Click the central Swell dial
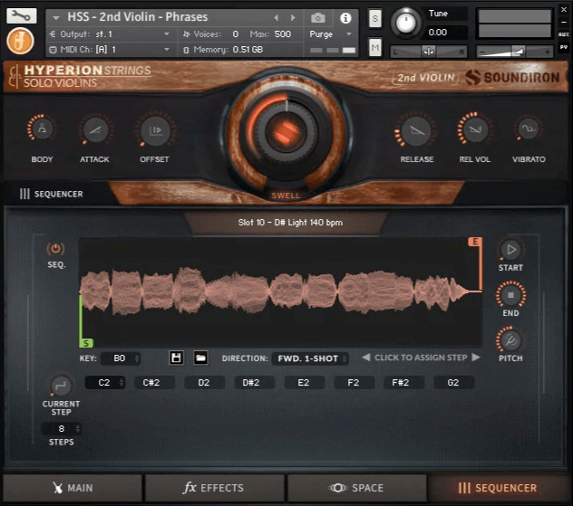Viewport: 573px width, 506px height. pos(286,131)
